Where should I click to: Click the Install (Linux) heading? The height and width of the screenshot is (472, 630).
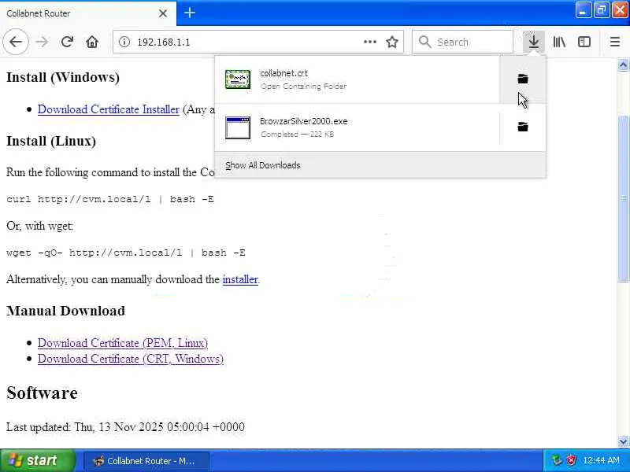pos(51,141)
